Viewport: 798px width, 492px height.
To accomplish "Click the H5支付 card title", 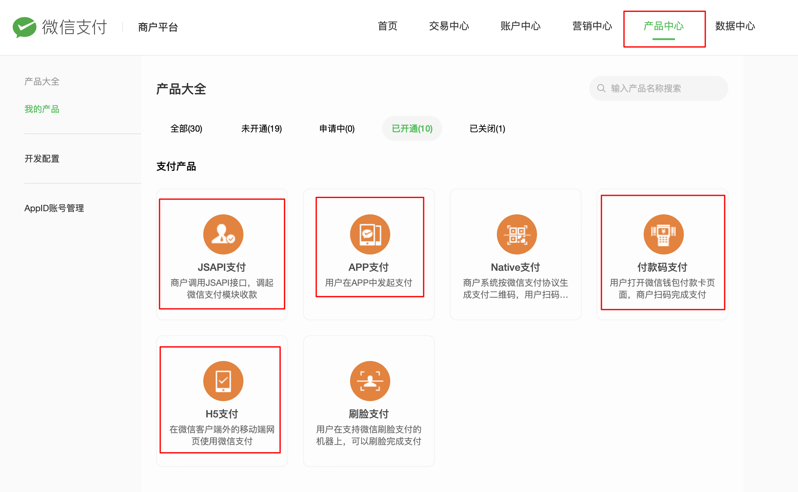I will pos(222,414).
